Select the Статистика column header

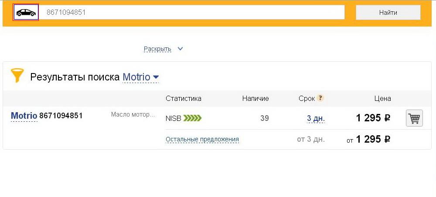(x=184, y=98)
